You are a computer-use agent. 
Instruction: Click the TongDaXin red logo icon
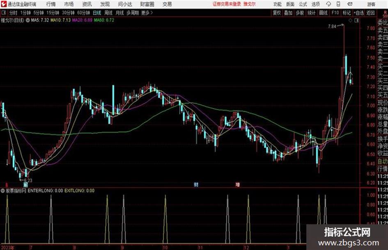pyautogui.click(x=3, y=4)
